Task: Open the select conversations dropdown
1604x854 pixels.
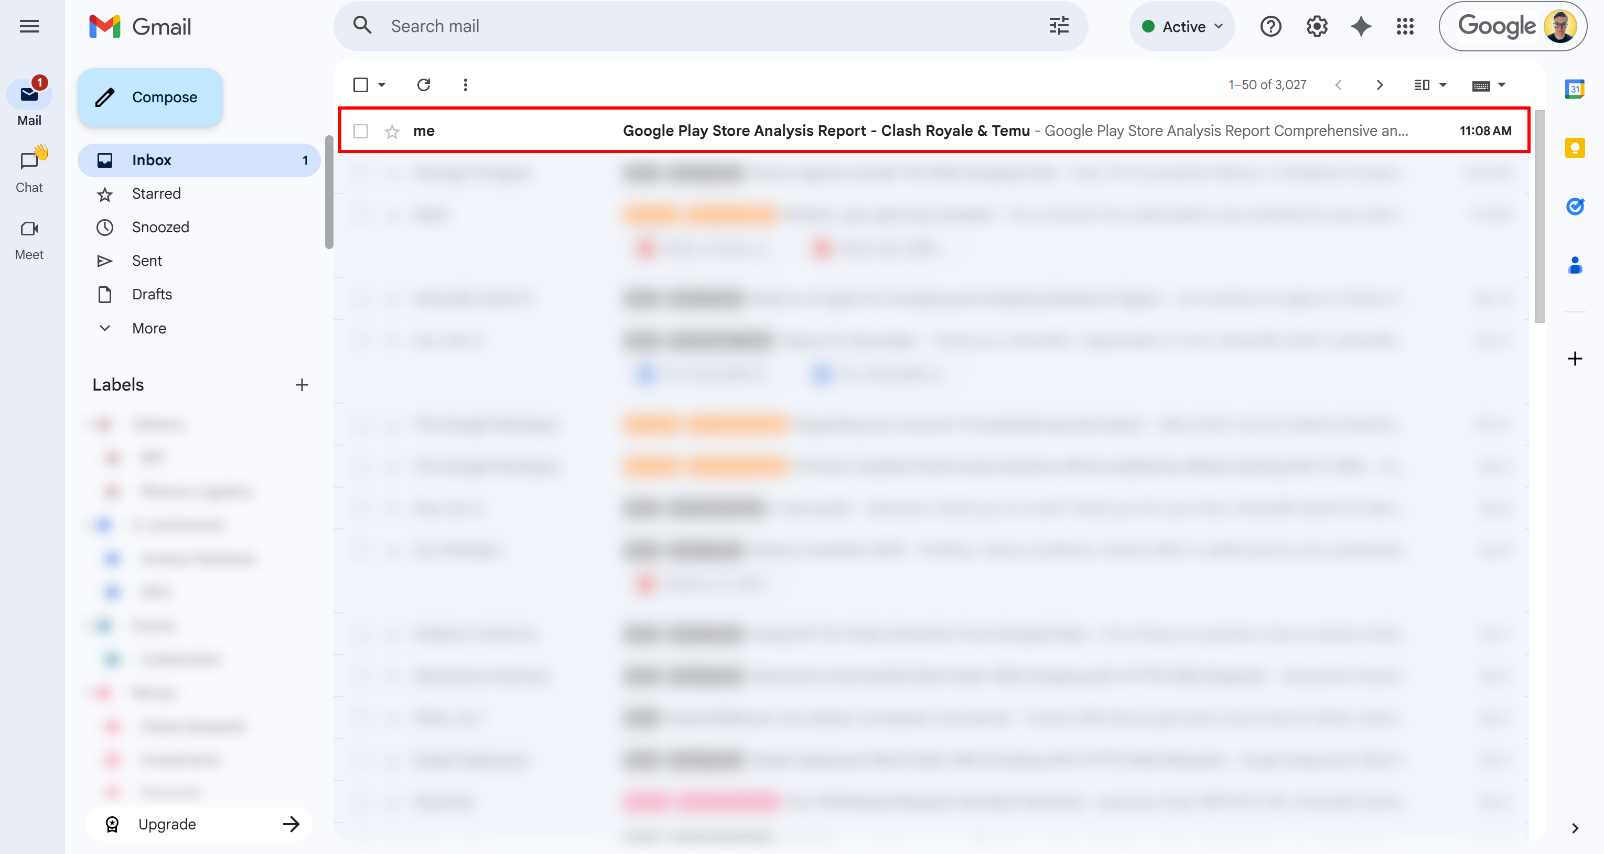Action: (x=381, y=84)
